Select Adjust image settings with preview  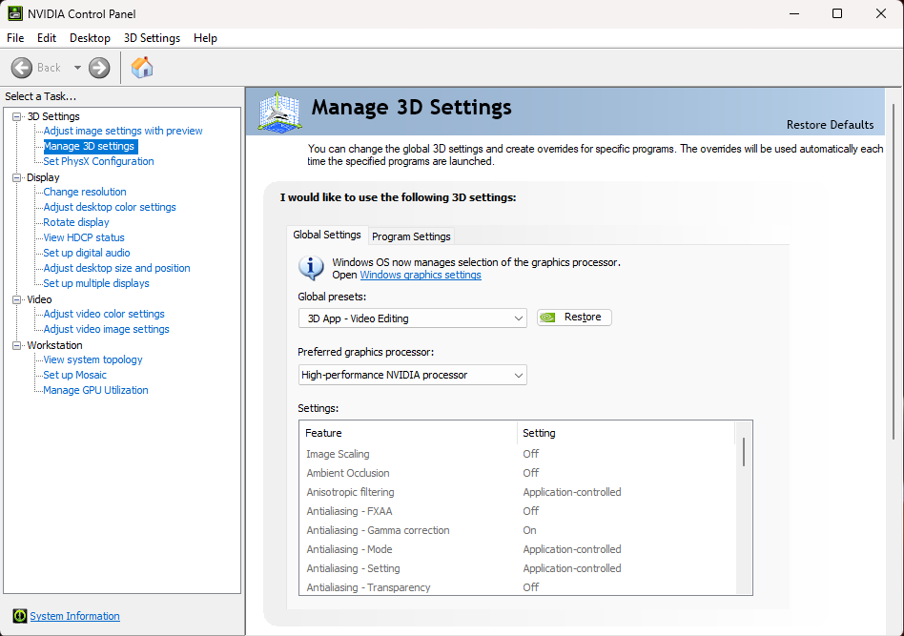(x=123, y=131)
